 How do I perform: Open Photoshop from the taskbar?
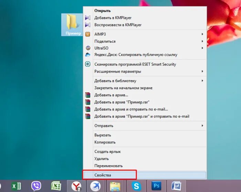[x=156, y=186]
